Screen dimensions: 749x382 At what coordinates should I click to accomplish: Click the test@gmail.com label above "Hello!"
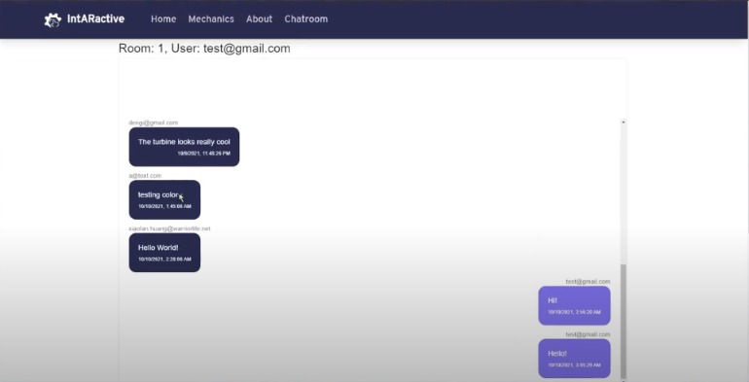click(588, 334)
